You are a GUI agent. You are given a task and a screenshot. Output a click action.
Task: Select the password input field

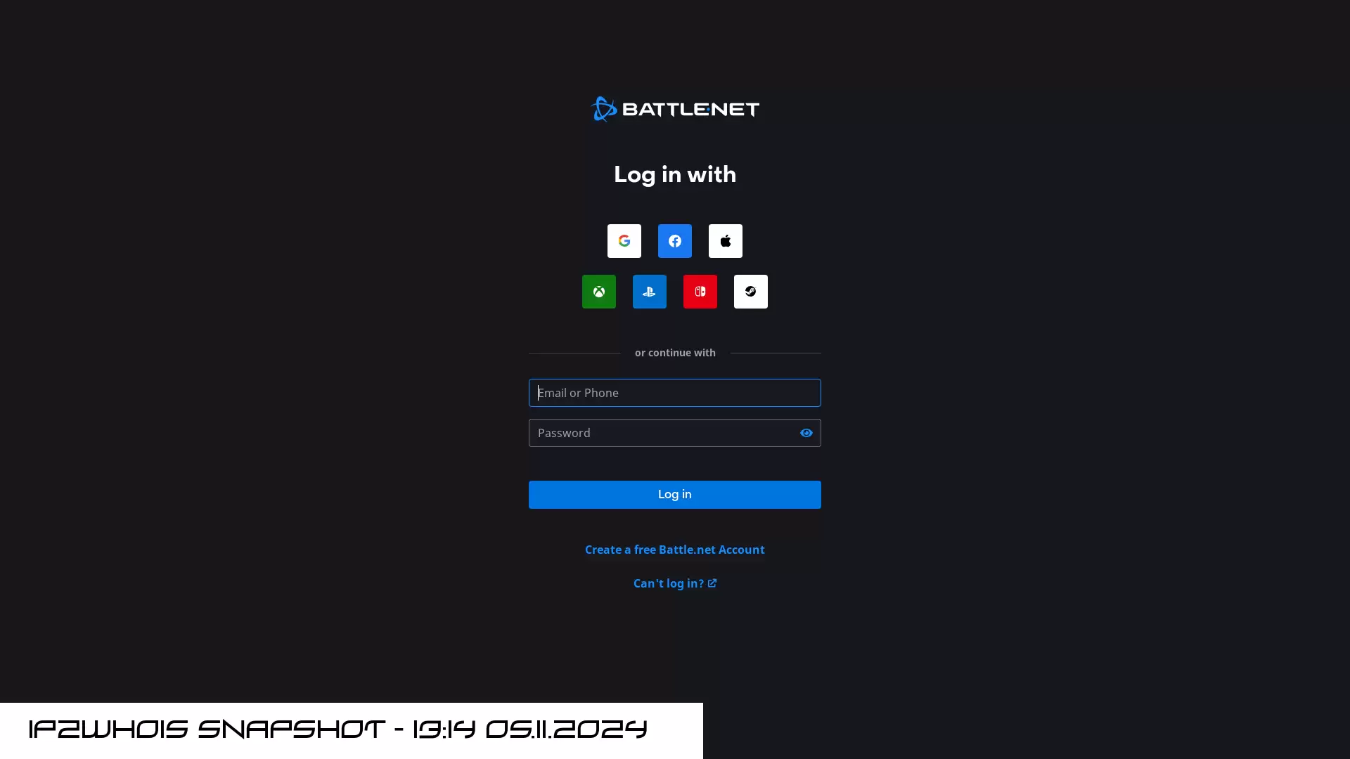tap(674, 432)
